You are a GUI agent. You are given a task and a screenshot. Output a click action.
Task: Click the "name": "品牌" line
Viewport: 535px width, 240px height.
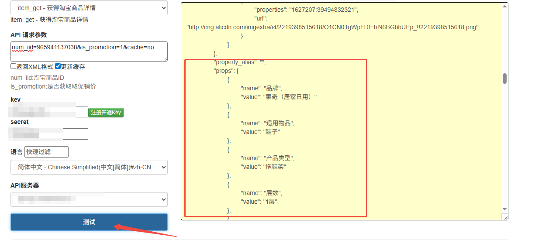[262, 88]
